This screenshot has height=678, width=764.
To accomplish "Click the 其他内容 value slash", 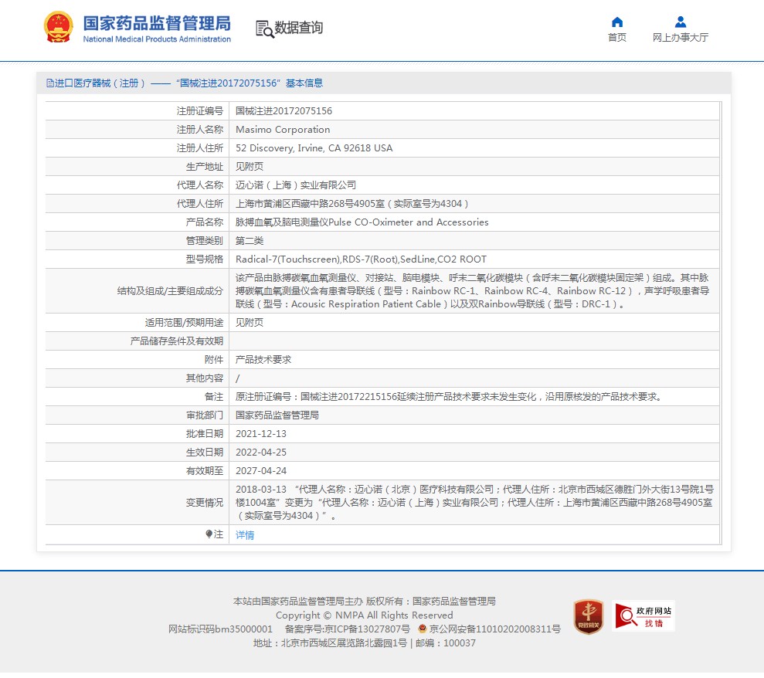I will [237, 378].
